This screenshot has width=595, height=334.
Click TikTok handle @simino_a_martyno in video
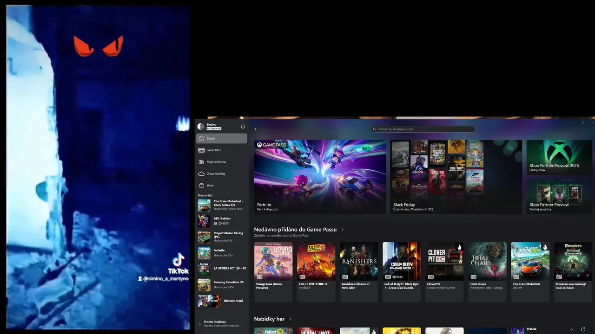(x=163, y=279)
